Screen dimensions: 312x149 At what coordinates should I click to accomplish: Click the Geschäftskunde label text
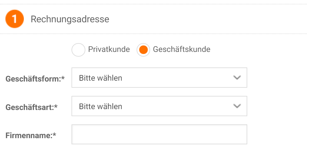coord(182,49)
